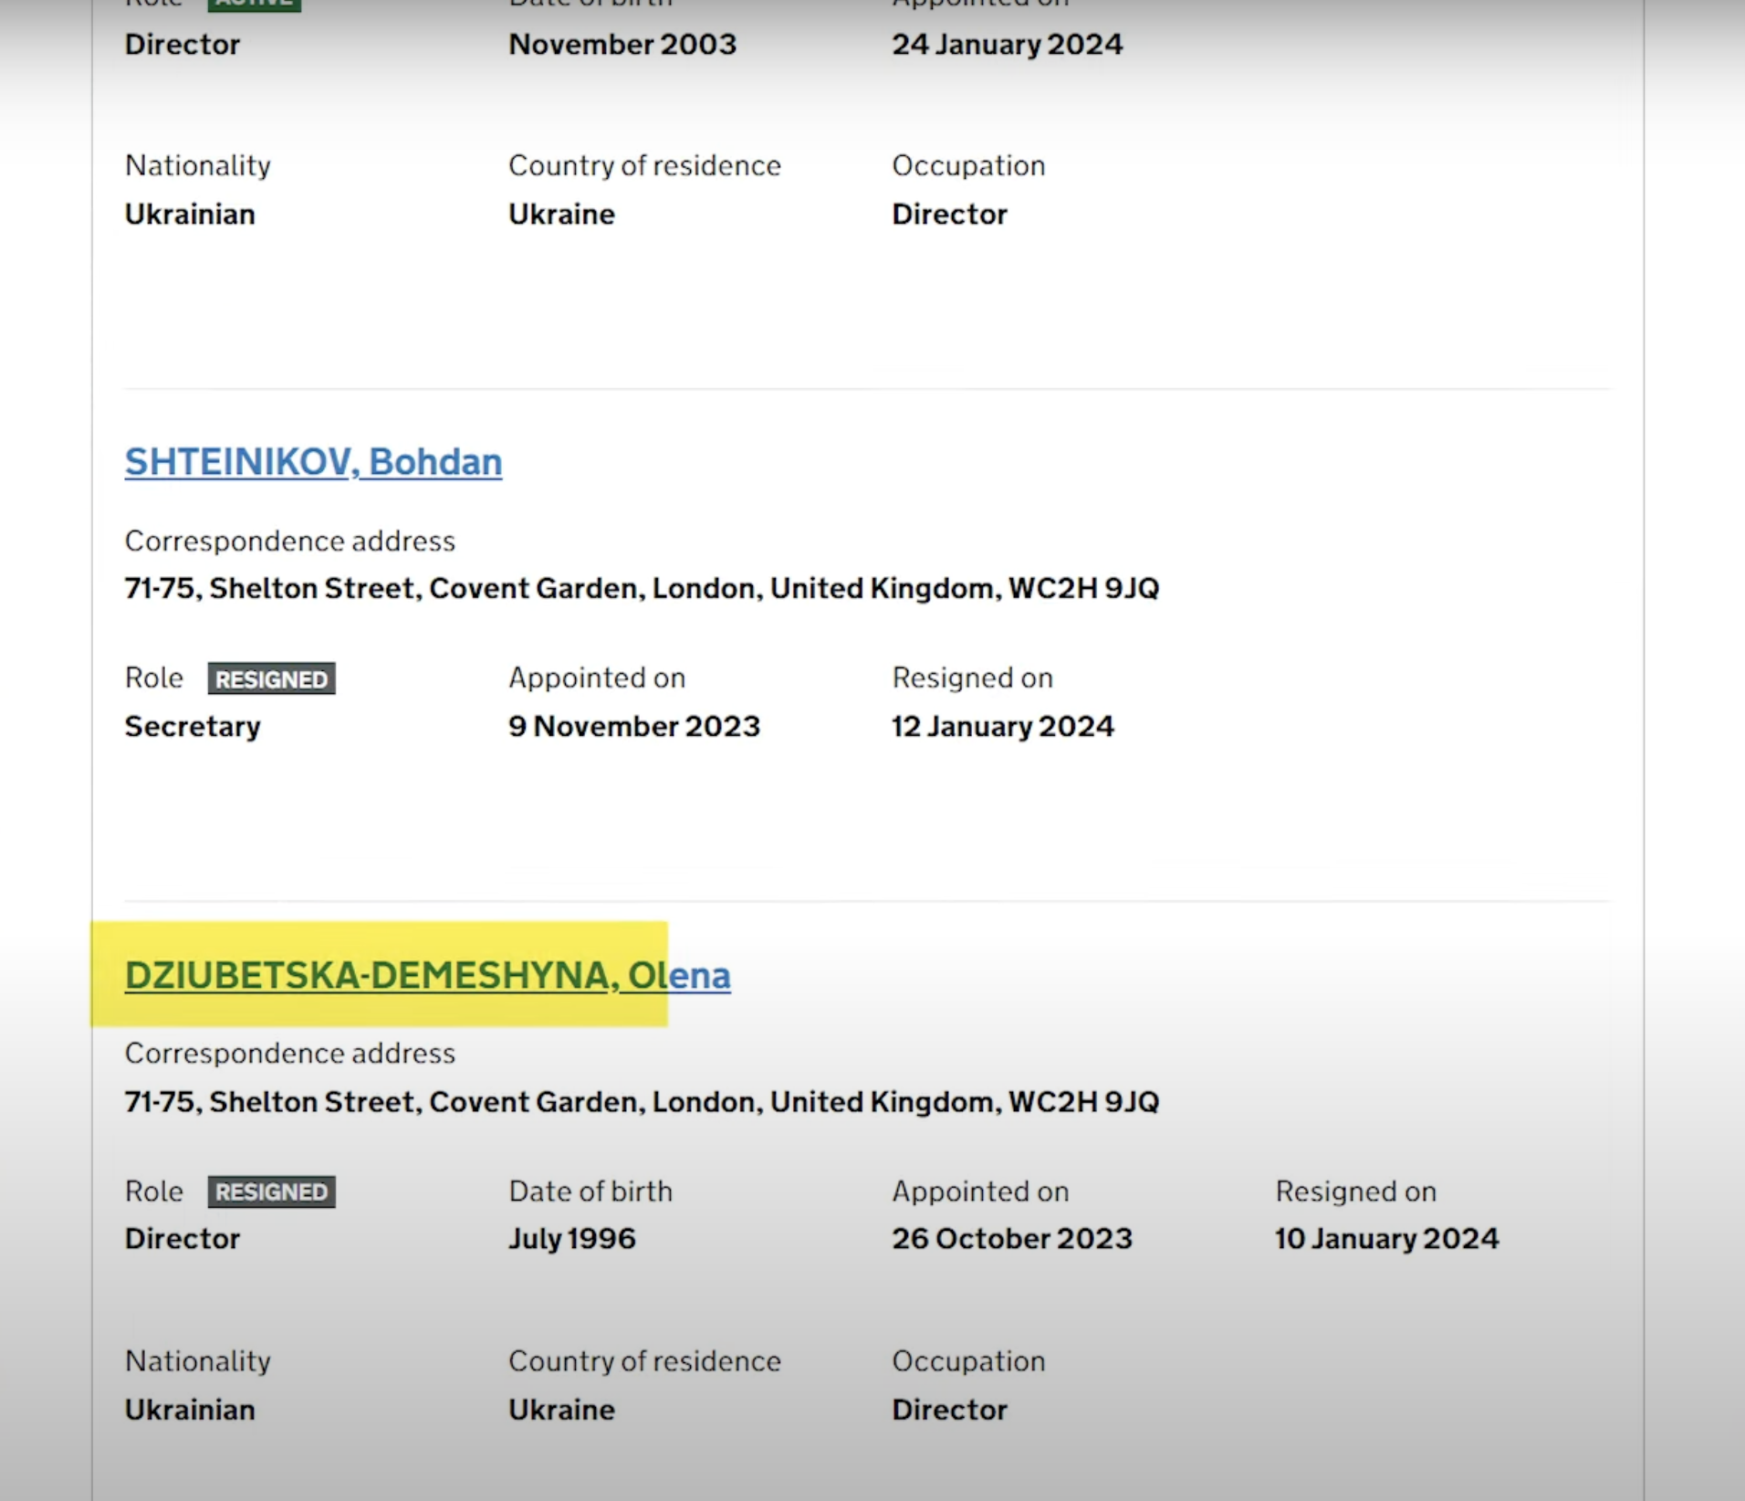Click the July 1996 date of birth

pyautogui.click(x=571, y=1238)
